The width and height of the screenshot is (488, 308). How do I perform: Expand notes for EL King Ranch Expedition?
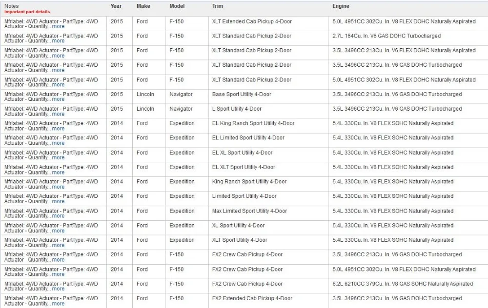point(58,128)
